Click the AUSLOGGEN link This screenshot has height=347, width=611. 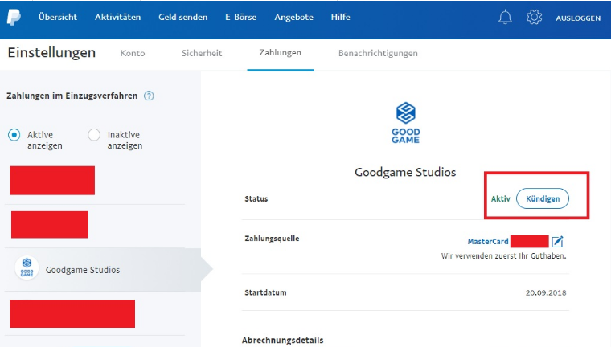pos(578,18)
